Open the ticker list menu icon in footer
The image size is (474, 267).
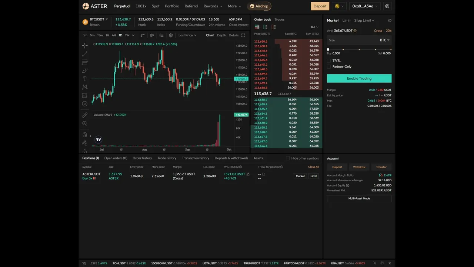click(x=84, y=263)
